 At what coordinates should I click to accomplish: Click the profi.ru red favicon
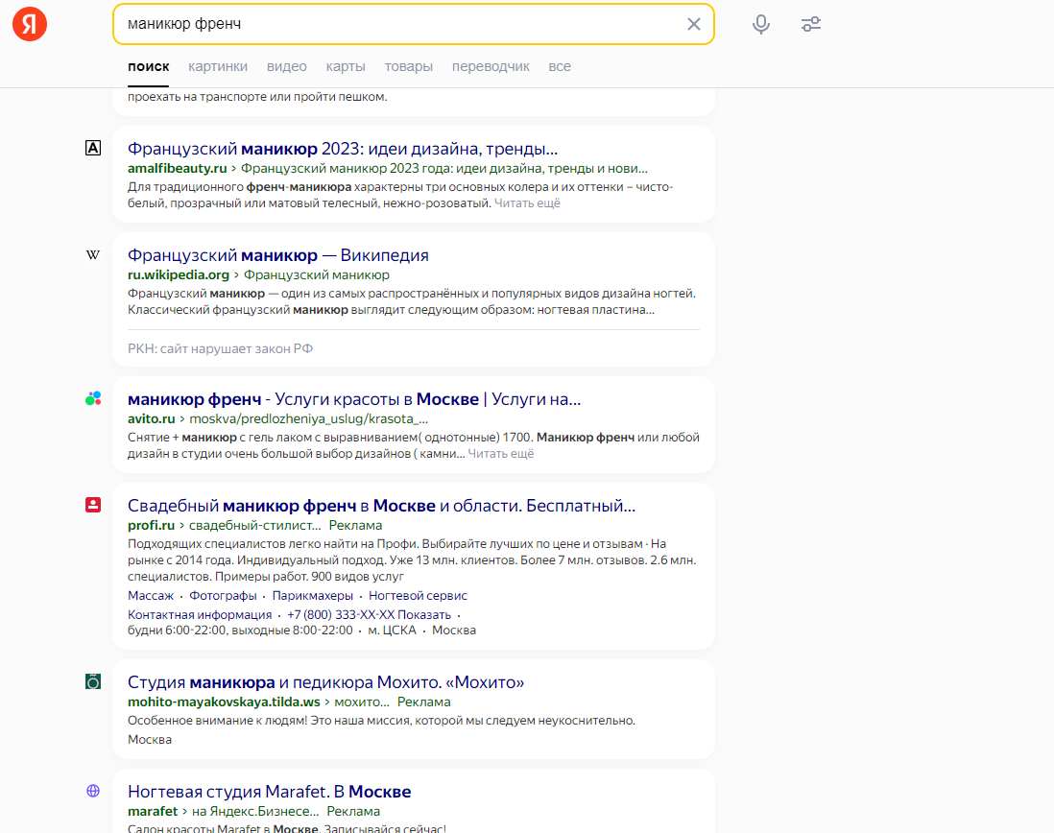(x=93, y=505)
